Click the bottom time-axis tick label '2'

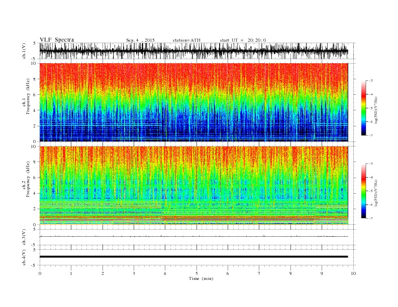[x=103, y=273]
